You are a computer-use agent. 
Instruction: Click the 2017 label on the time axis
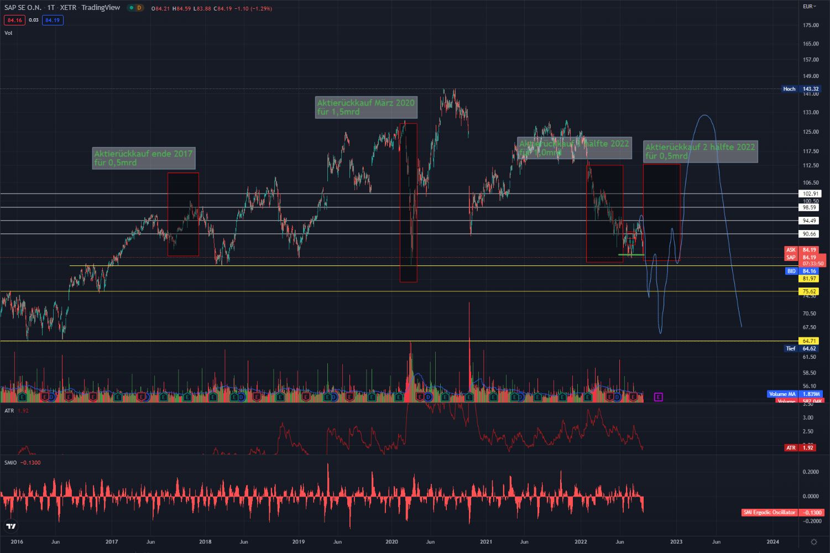(x=112, y=542)
